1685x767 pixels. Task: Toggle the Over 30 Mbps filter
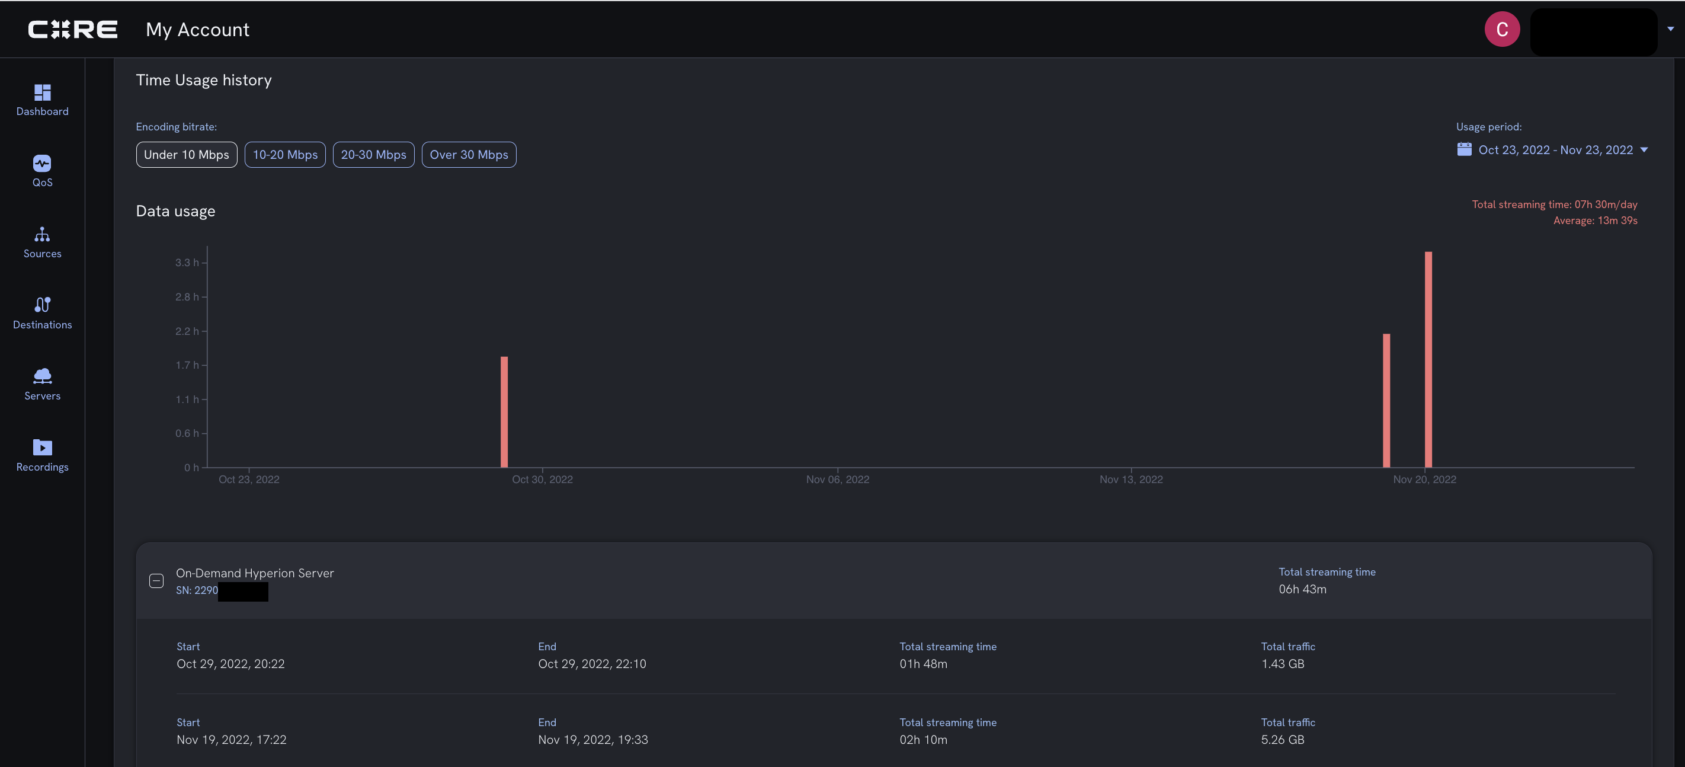[469, 155]
